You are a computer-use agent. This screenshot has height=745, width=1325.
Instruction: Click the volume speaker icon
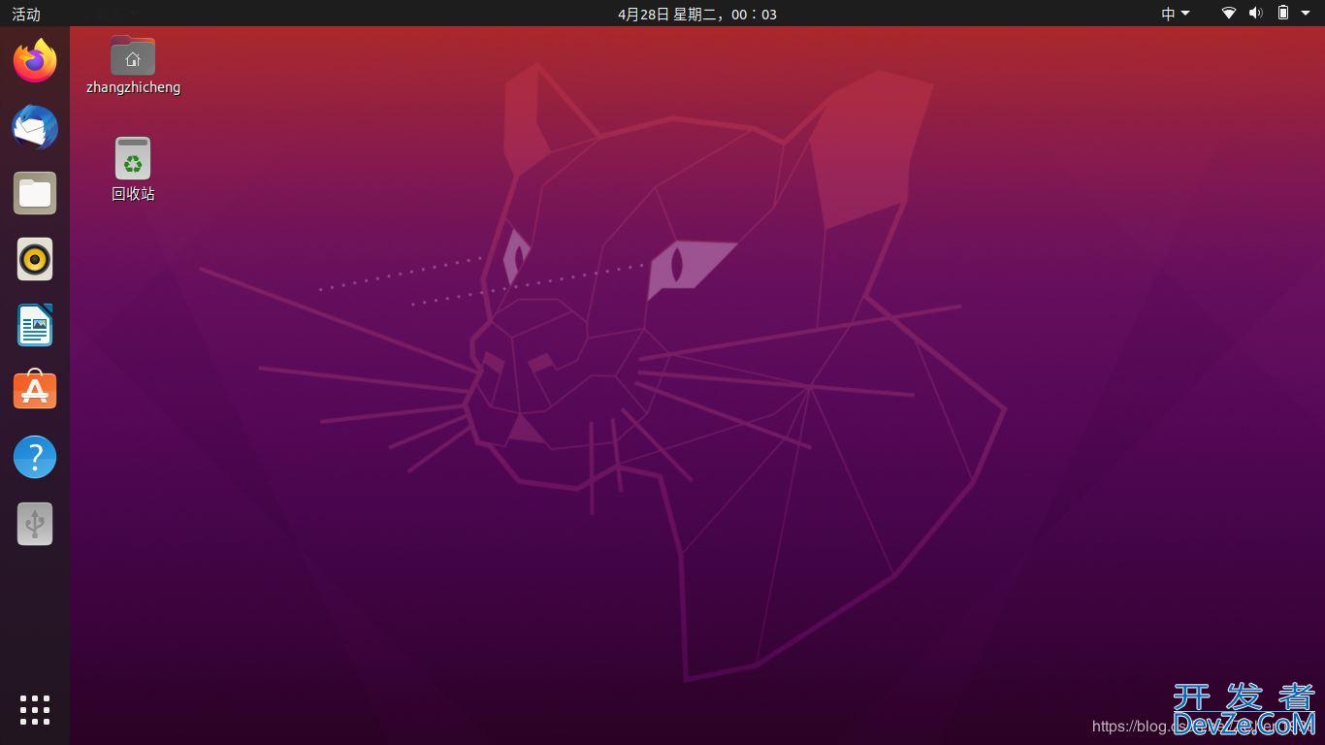coord(1256,14)
